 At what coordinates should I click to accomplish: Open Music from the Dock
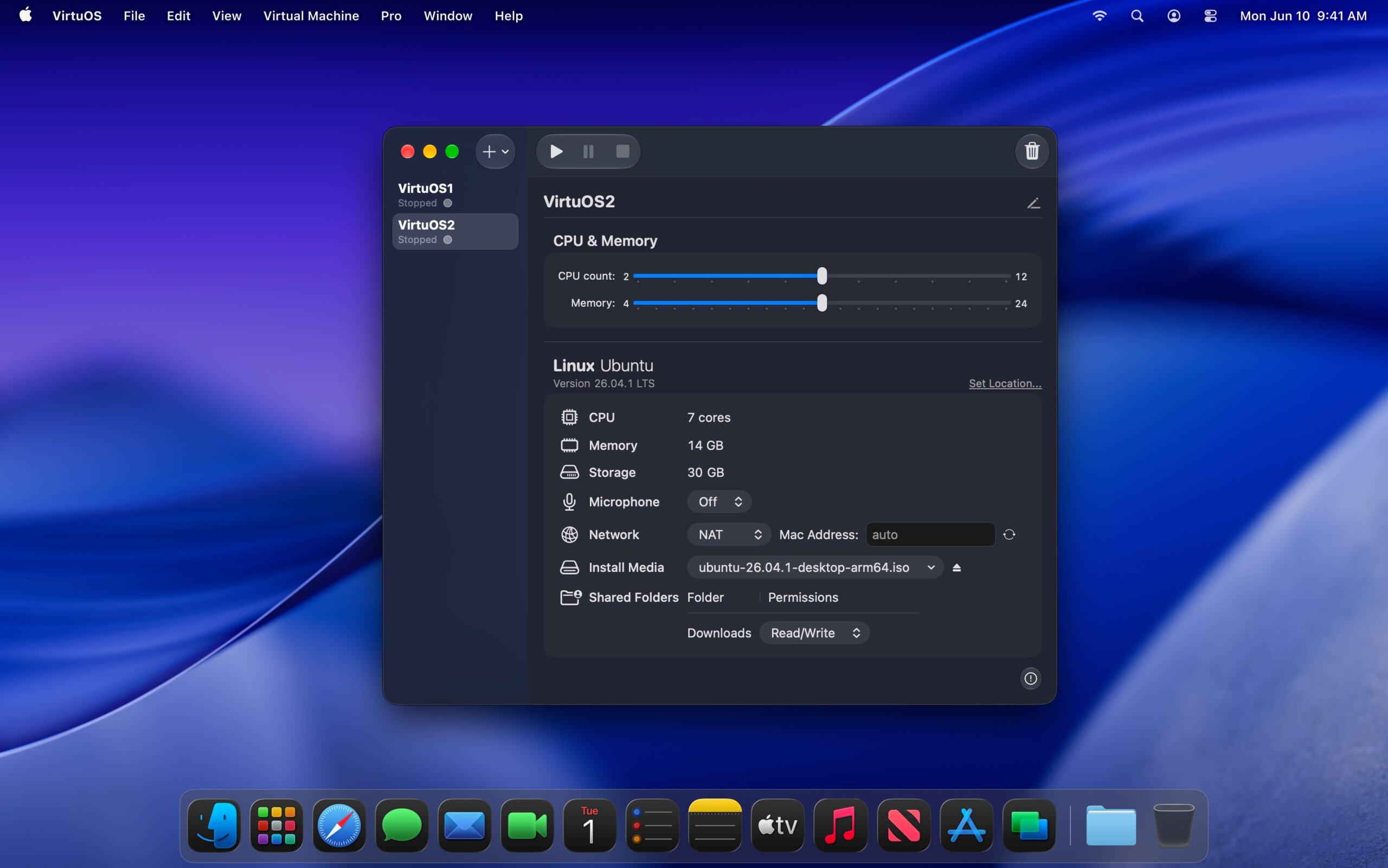(x=841, y=825)
